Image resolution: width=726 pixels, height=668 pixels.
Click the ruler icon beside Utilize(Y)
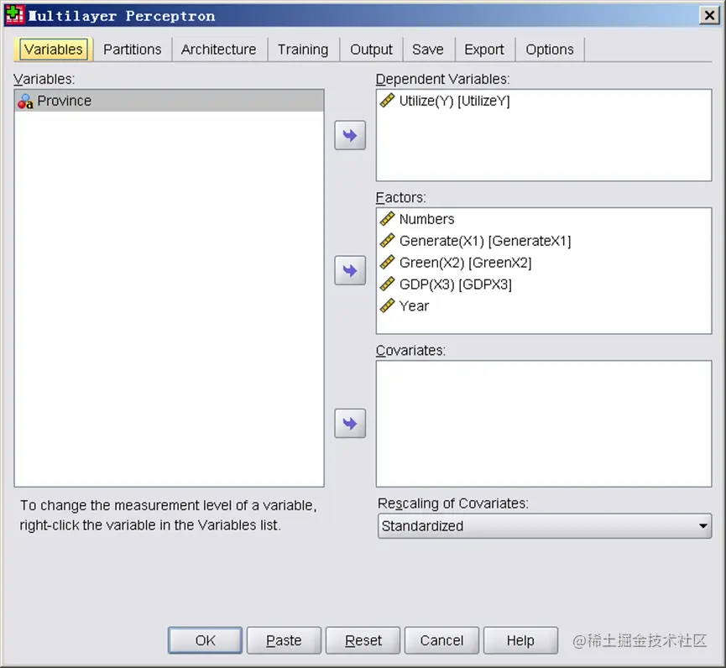[x=387, y=101]
